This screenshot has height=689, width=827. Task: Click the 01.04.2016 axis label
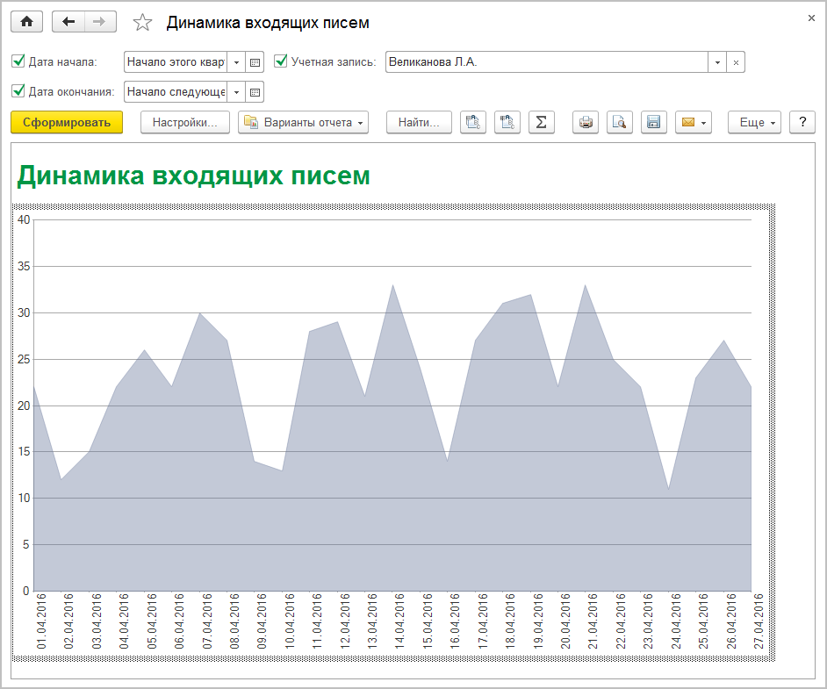tap(41, 621)
